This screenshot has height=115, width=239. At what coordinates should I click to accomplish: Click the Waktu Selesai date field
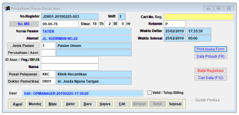tap(175, 38)
